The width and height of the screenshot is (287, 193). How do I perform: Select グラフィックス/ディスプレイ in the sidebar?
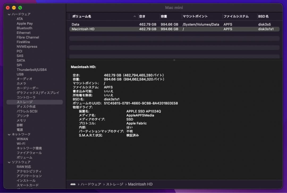point(38,93)
